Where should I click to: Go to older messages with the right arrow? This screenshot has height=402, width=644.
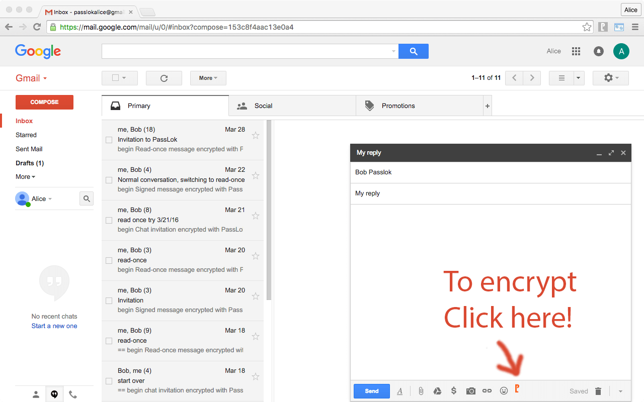pyautogui.click(x=532, y=78)
